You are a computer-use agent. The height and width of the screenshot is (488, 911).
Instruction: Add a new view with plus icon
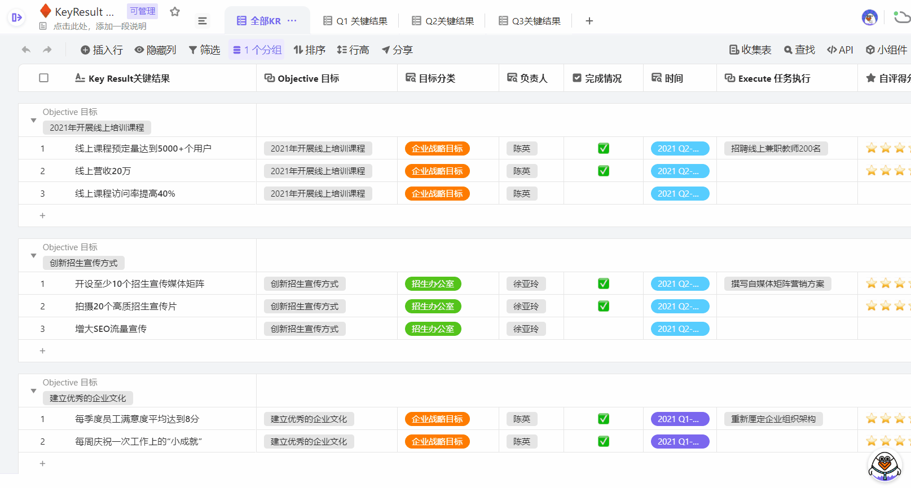pyautogui.click(x=589, y=21)
